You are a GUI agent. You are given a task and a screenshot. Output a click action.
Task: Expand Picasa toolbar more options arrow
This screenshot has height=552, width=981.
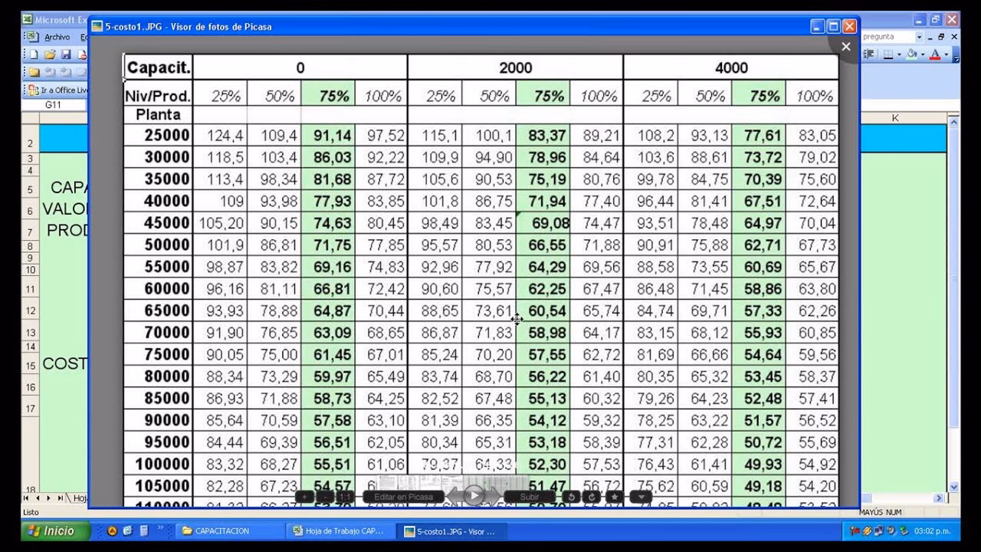pos(641,497)
